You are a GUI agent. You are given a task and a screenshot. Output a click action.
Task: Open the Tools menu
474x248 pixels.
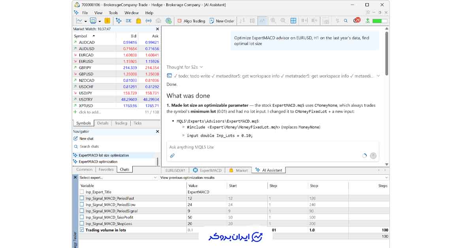coord(113,13)
